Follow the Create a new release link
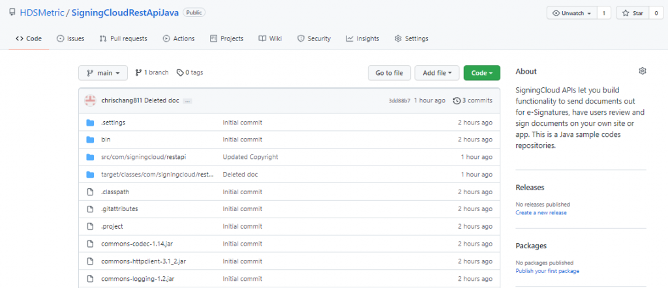668x288 pixels. (x=541, y=212)
